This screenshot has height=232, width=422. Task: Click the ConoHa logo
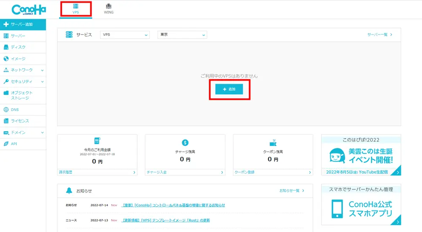pos(29,9)
